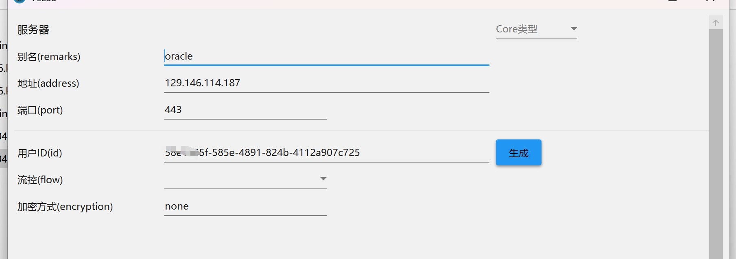This screenshot has width=736, height=259.
Task: Click the 流控(flow) label
Action: coord(40,180)
